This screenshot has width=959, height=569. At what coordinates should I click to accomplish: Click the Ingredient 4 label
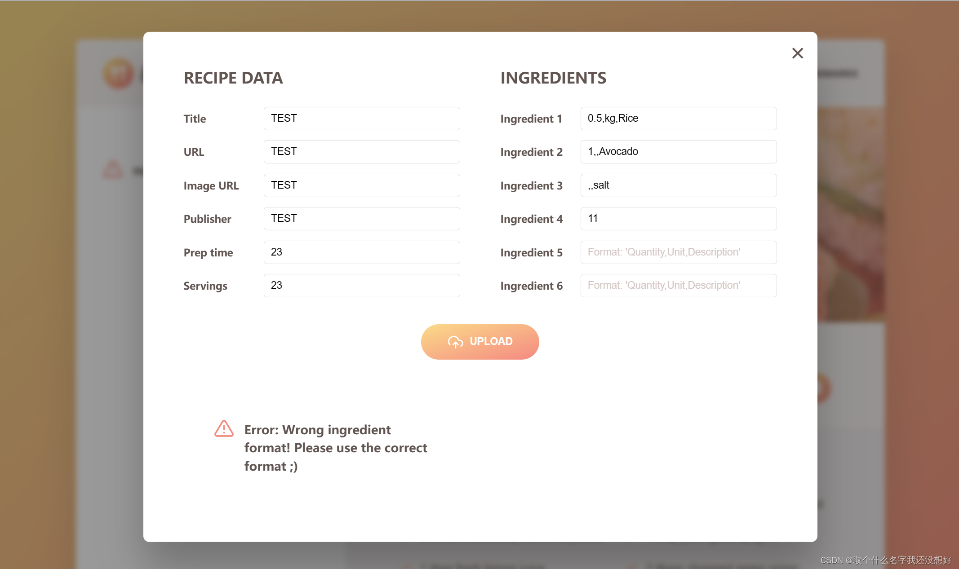pyautogui.click(x=531, y=219)
